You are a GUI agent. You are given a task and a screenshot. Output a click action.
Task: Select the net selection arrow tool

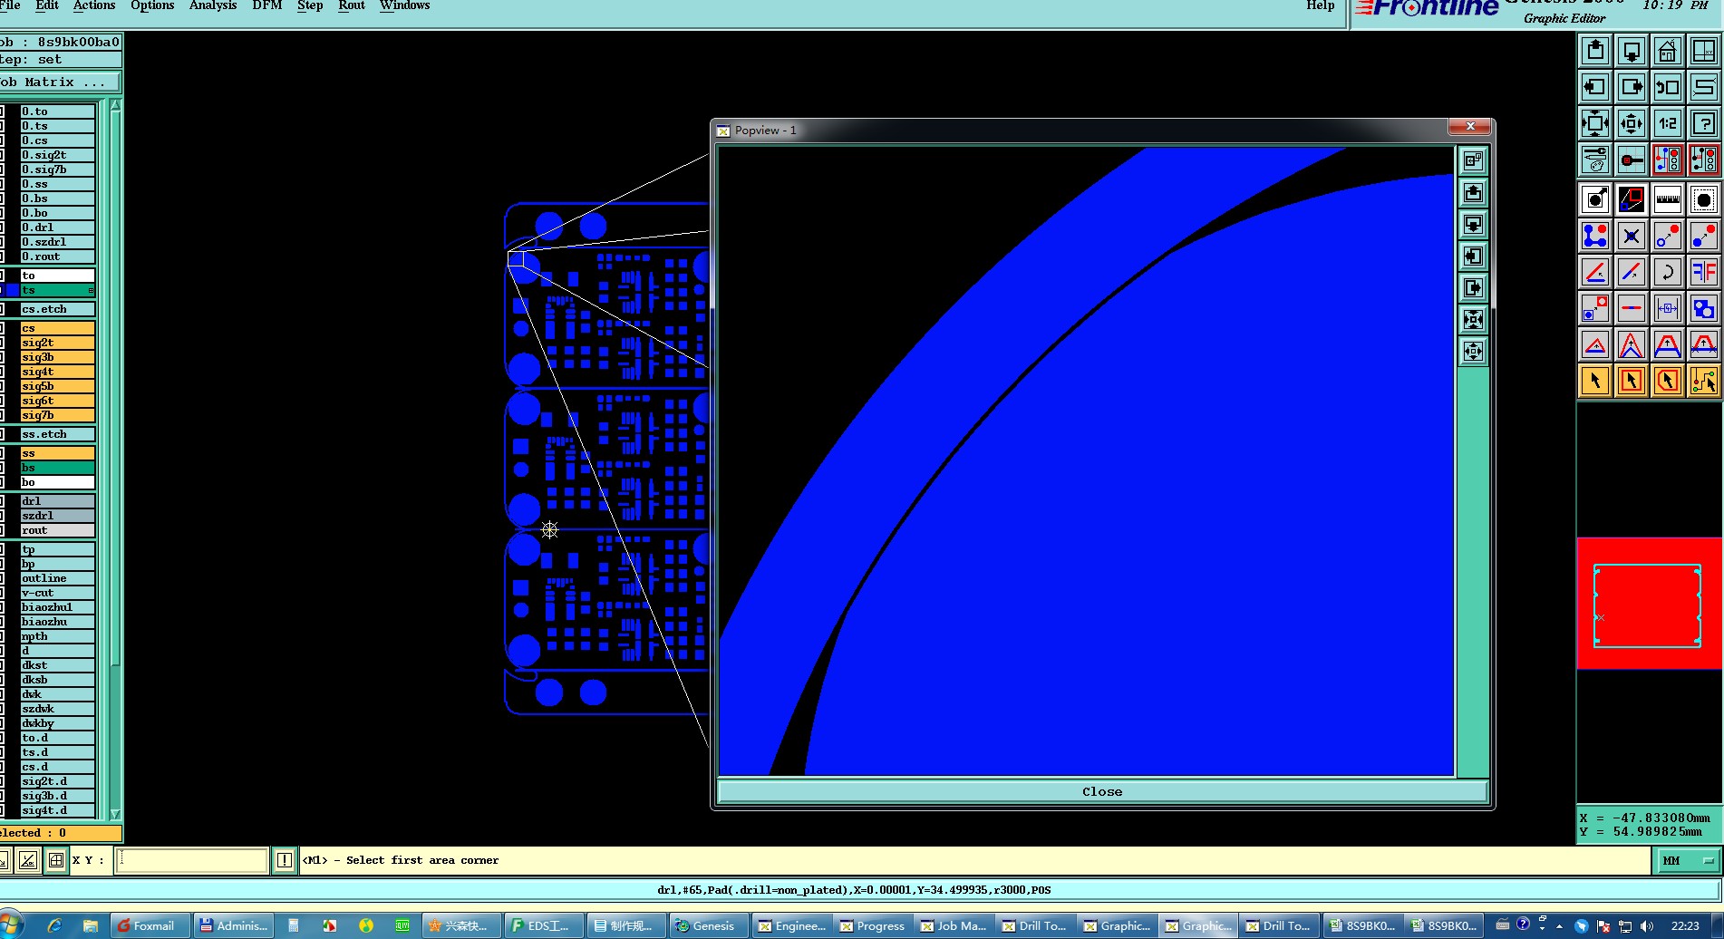click(x=1704, y=381)
